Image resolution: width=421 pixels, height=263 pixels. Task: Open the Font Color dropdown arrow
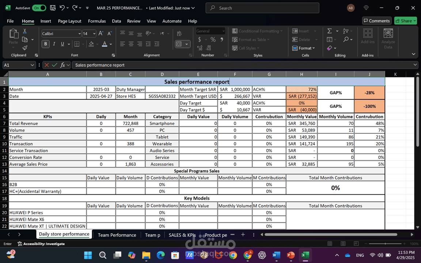click(x=111, y=44)
